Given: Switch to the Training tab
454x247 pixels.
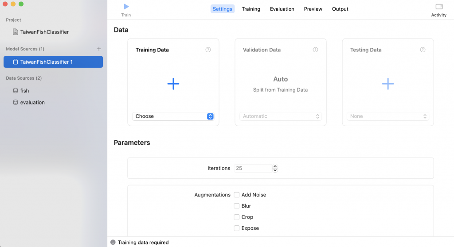Looking at the screenshot, I should click(251, 9).
